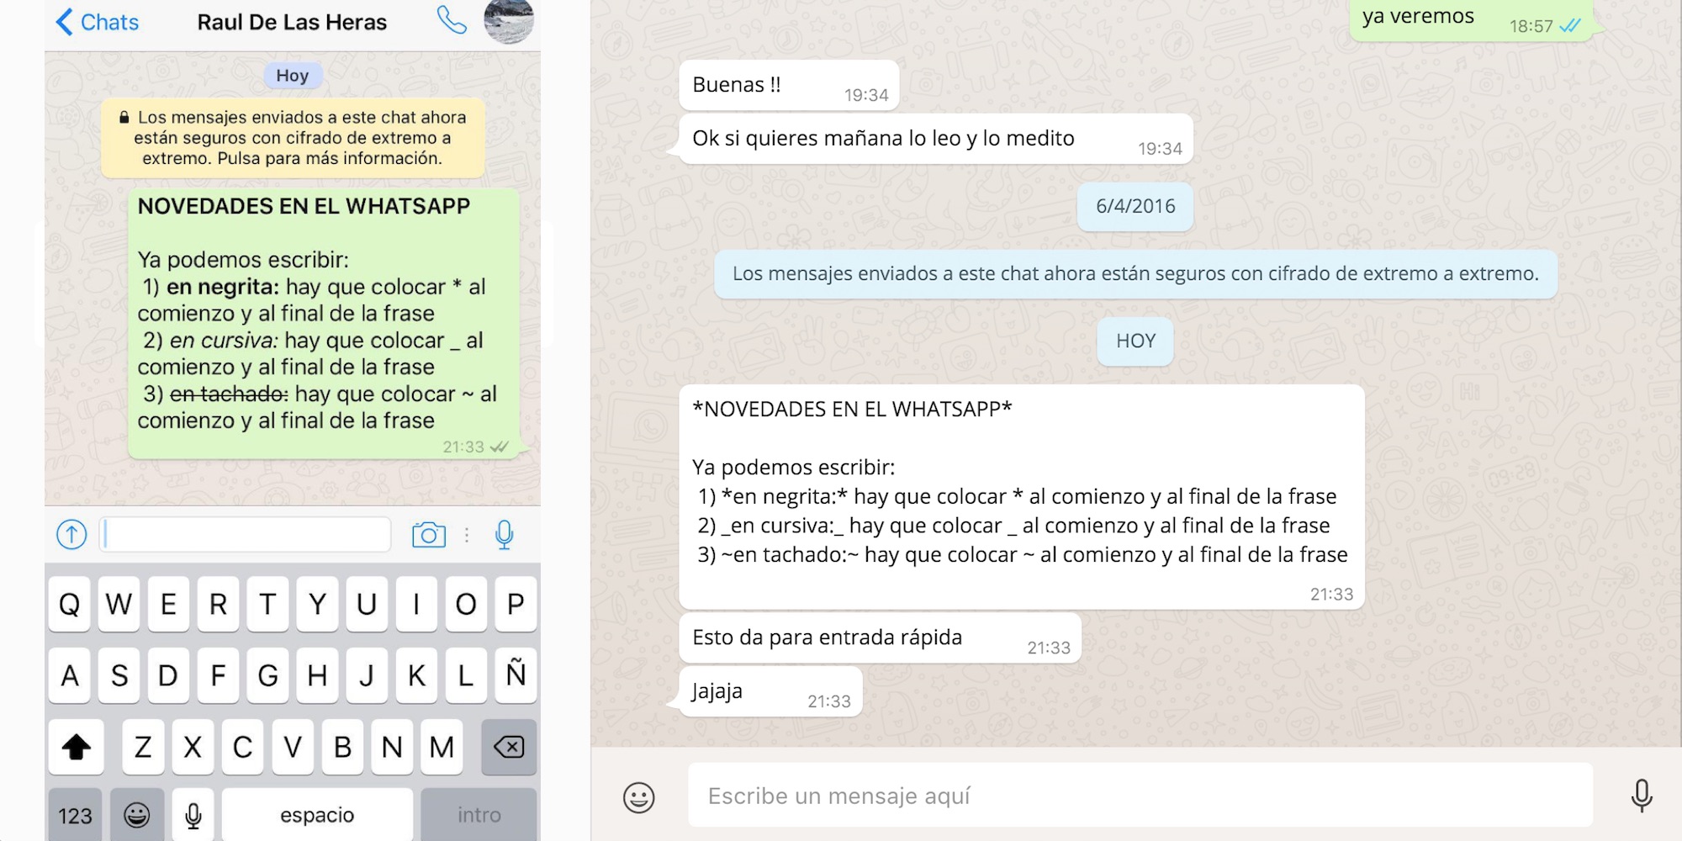Viewport: 1682px width, 841px height.
Task: Open emoji picker in desktop chat
Action: point(638,796)
